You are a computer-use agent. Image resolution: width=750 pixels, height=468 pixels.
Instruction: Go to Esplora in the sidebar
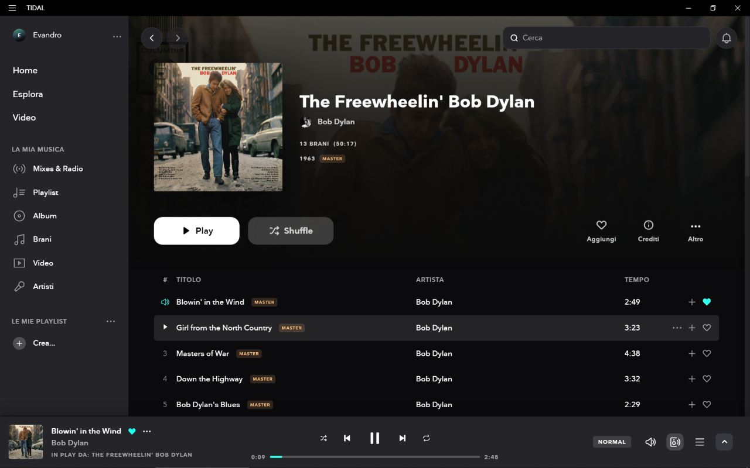click(x=28, y=94)
